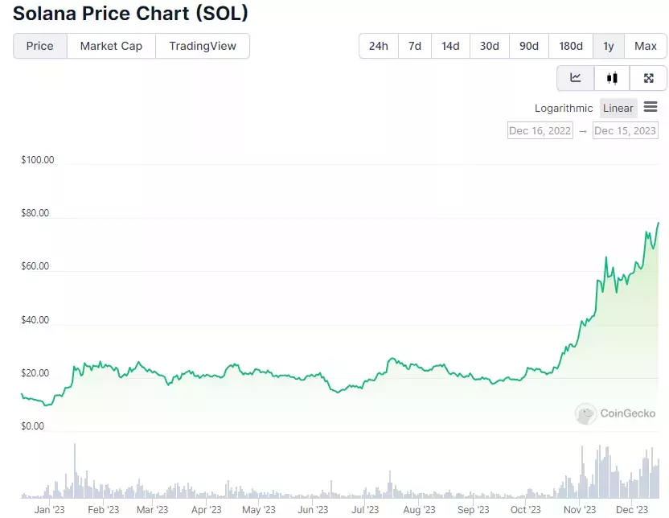Click the tall January volume bar

75,471
